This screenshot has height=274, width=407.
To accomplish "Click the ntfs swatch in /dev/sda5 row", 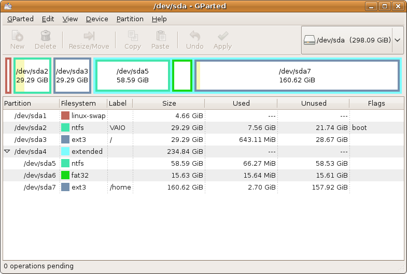I will 65,163.
